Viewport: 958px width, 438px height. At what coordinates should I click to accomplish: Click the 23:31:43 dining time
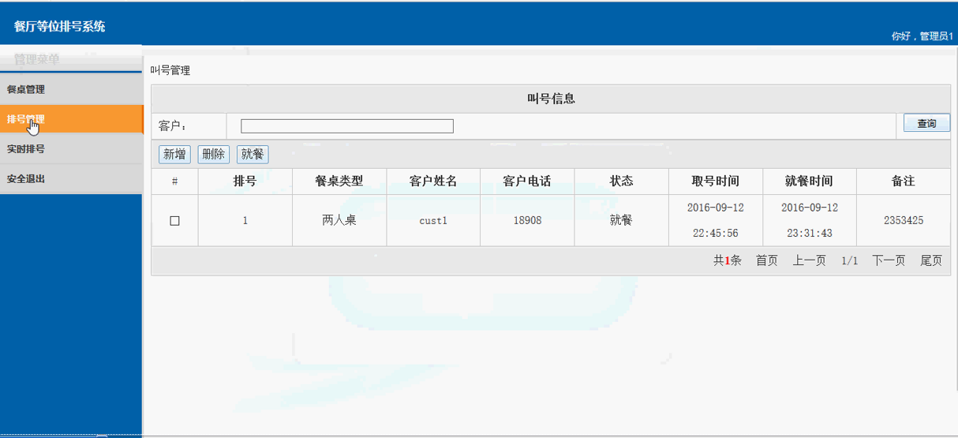click(810, 234)
